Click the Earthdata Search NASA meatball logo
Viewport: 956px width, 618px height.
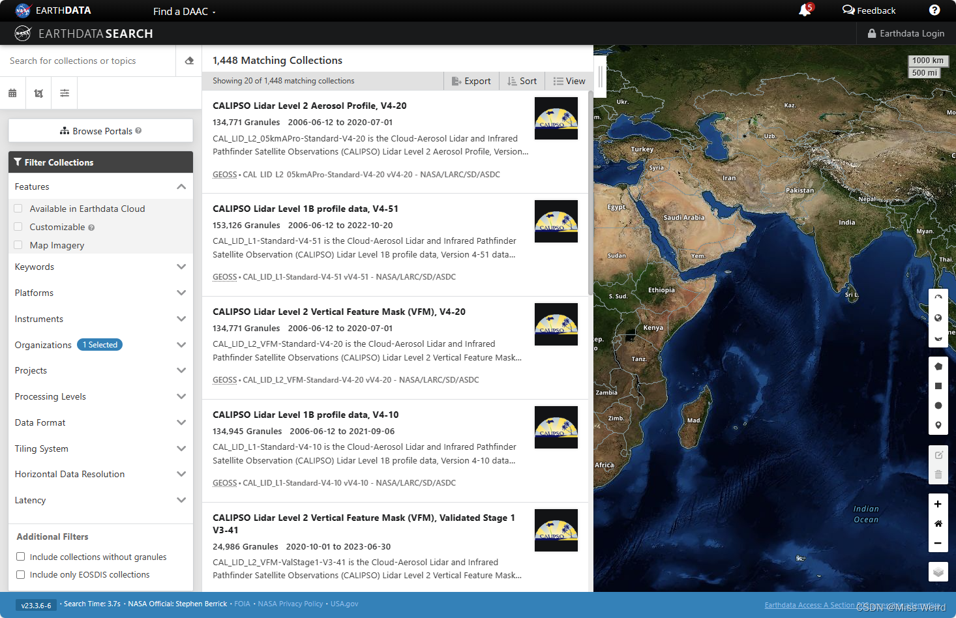coord(23,33)
